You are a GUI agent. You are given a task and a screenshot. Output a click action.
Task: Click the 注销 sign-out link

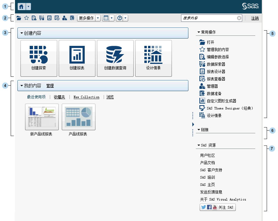(x=255, y=18)
